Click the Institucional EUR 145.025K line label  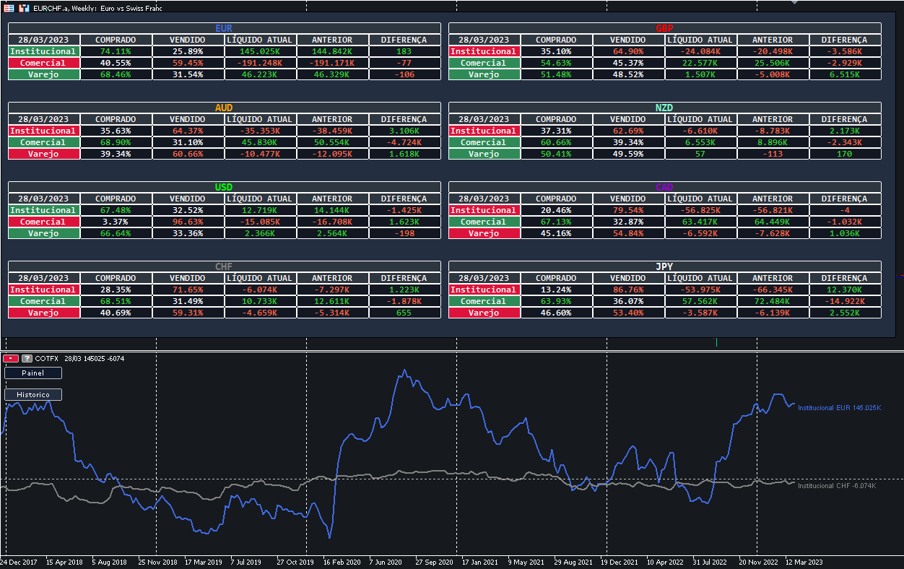839,408
